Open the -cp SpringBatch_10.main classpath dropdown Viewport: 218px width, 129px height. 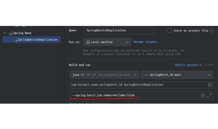[x=177, y=75]
